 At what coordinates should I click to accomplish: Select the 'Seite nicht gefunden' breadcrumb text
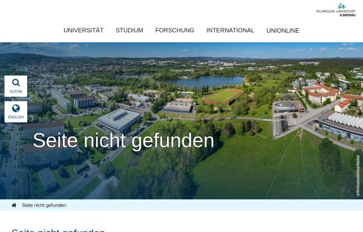point(44,205)
